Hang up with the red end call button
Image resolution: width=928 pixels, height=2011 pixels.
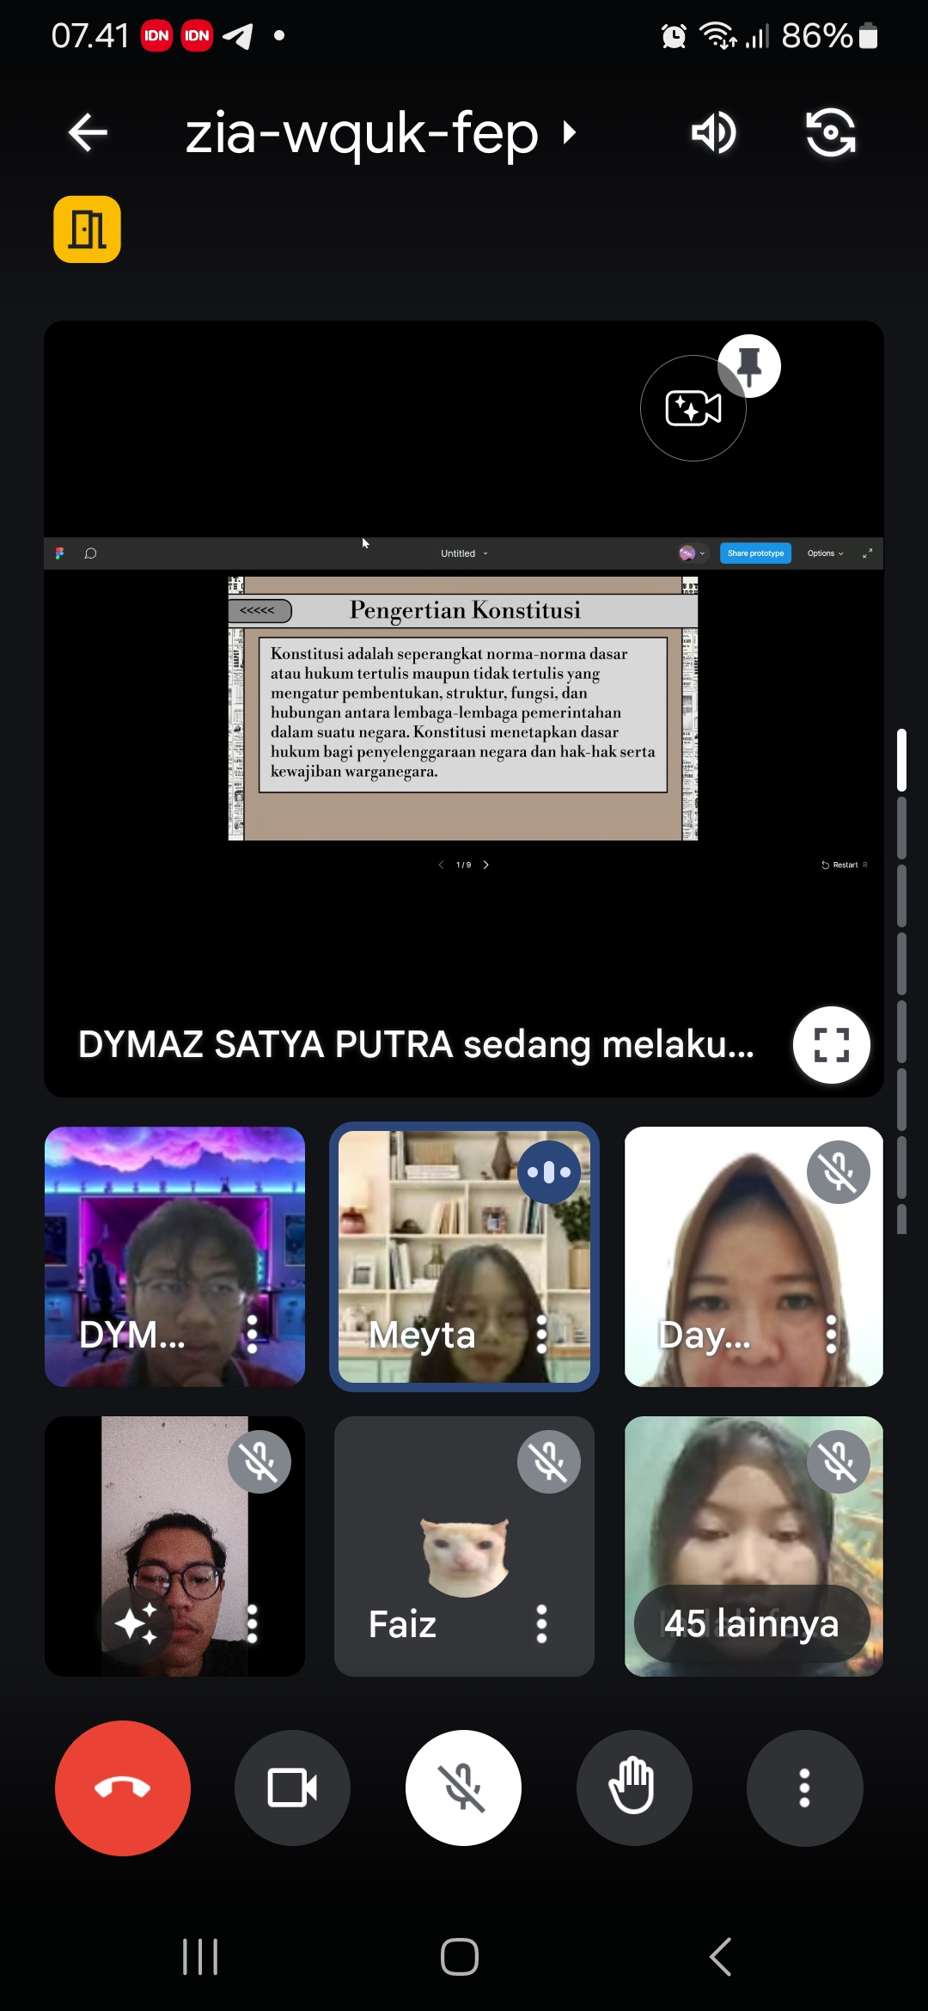123,1788
